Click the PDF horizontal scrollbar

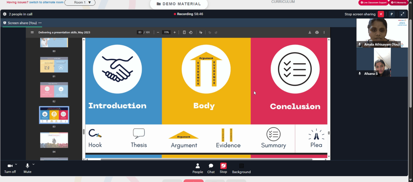206,159
